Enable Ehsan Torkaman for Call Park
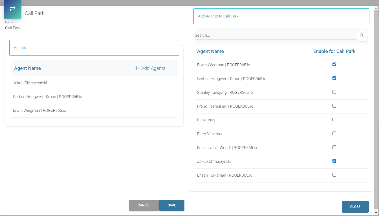The image size is (379, 216). tap(334, 175)
